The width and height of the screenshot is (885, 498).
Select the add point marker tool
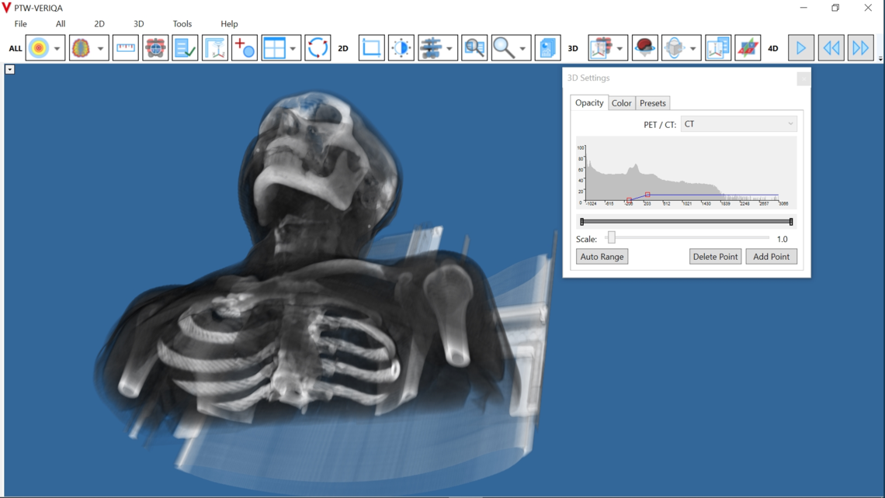coord(244,47)
